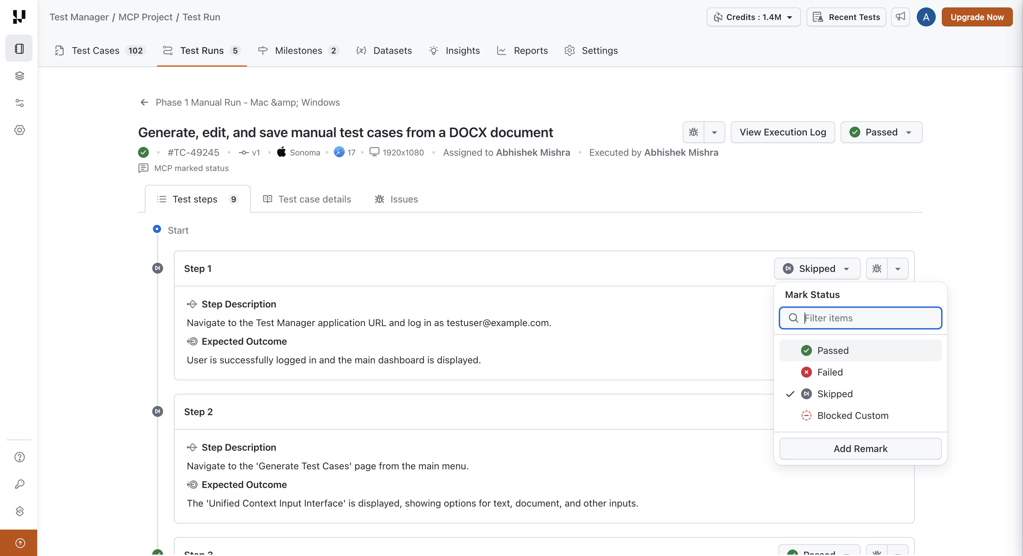Open the help question mark icon
The image size is (1023, 556).
[x=19, y=457]
